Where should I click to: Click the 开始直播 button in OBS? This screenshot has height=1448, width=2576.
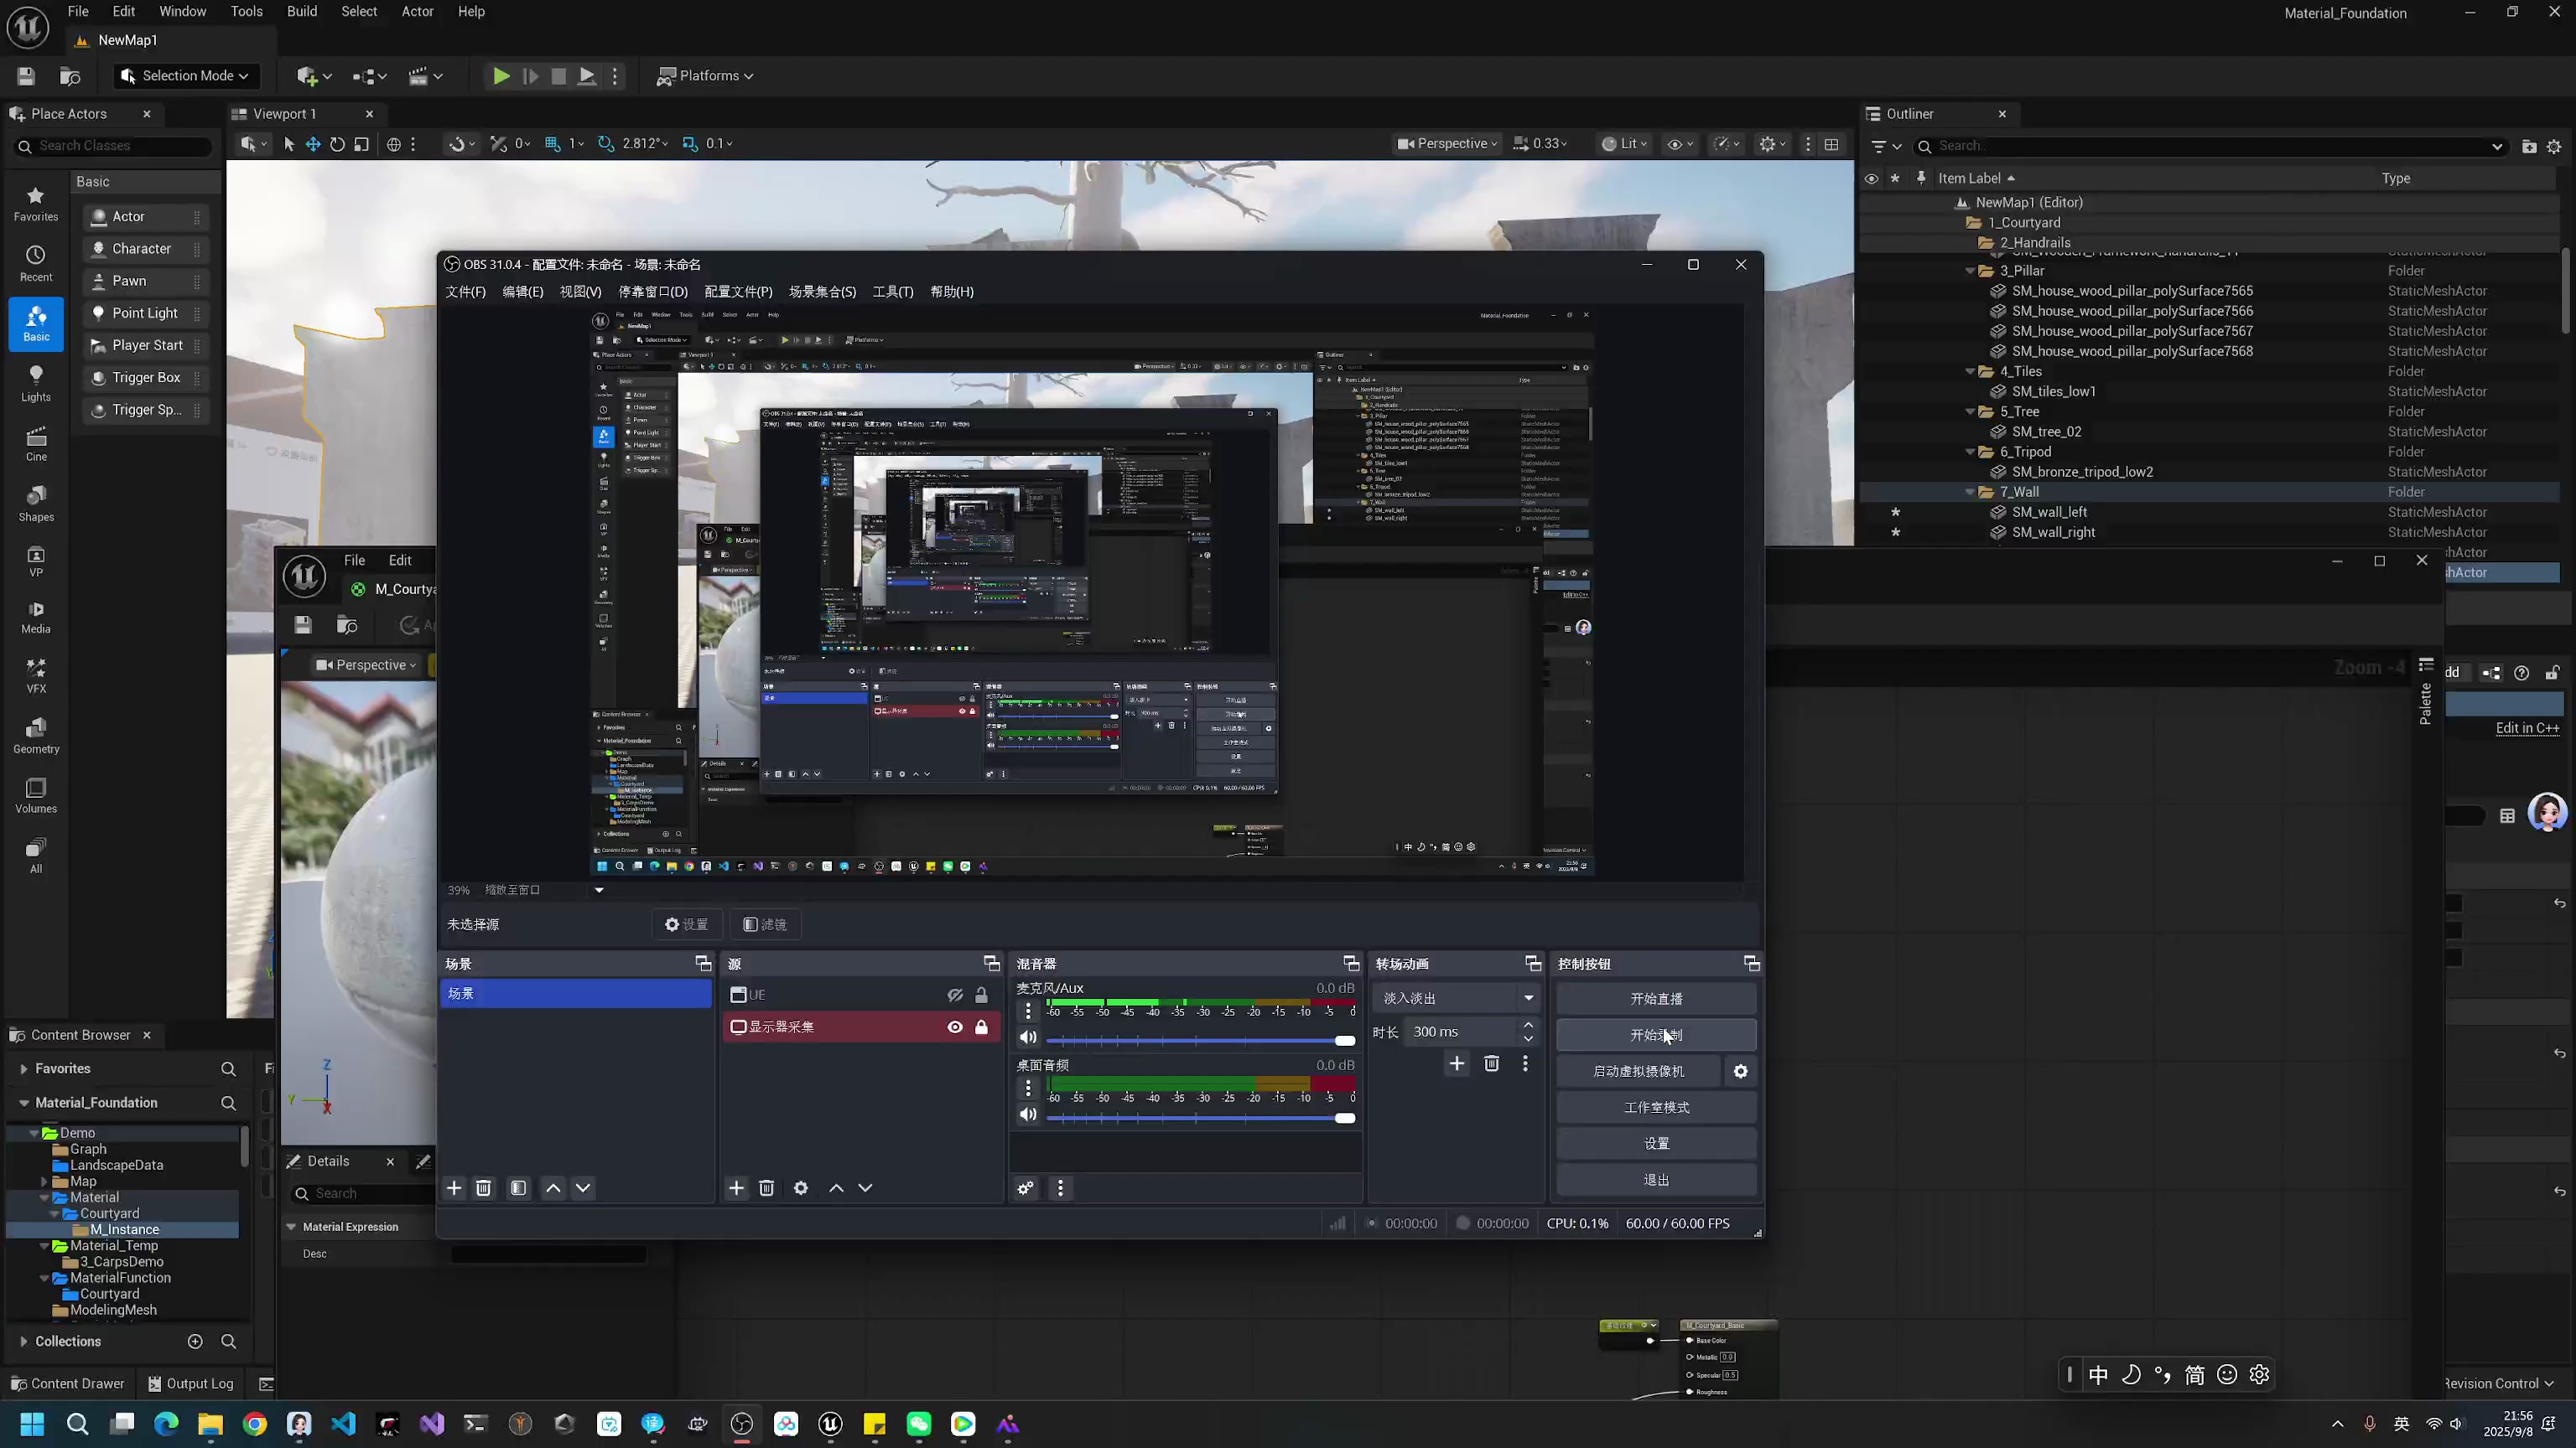click(1656, 998)
